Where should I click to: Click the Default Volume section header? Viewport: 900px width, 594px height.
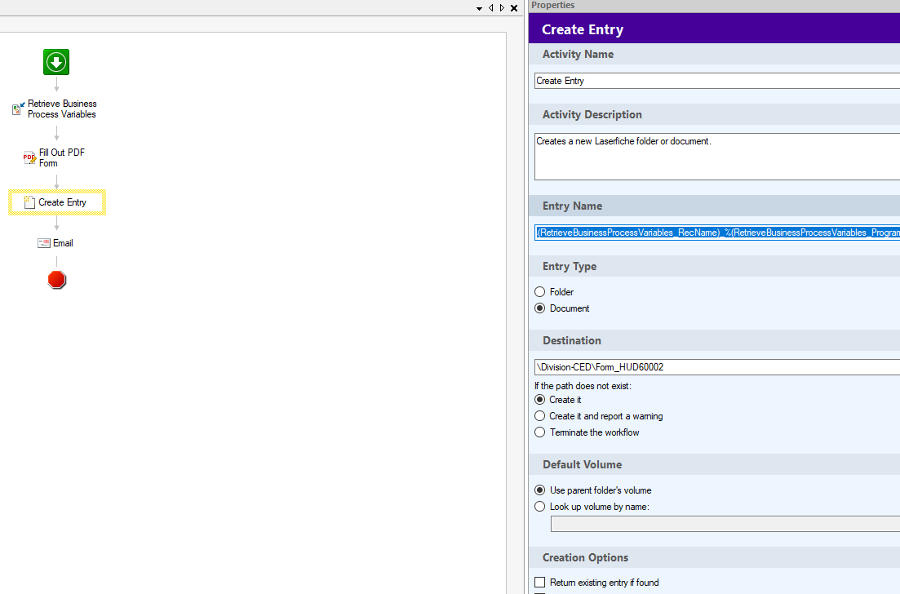714,464
